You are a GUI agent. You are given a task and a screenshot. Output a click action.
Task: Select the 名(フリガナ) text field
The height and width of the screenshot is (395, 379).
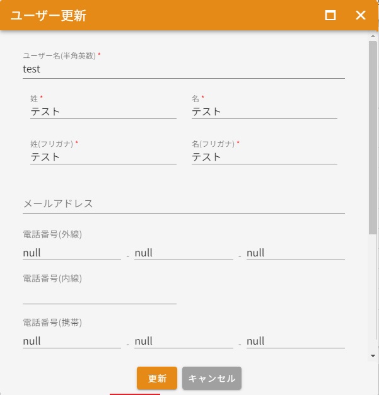point(264,157)
